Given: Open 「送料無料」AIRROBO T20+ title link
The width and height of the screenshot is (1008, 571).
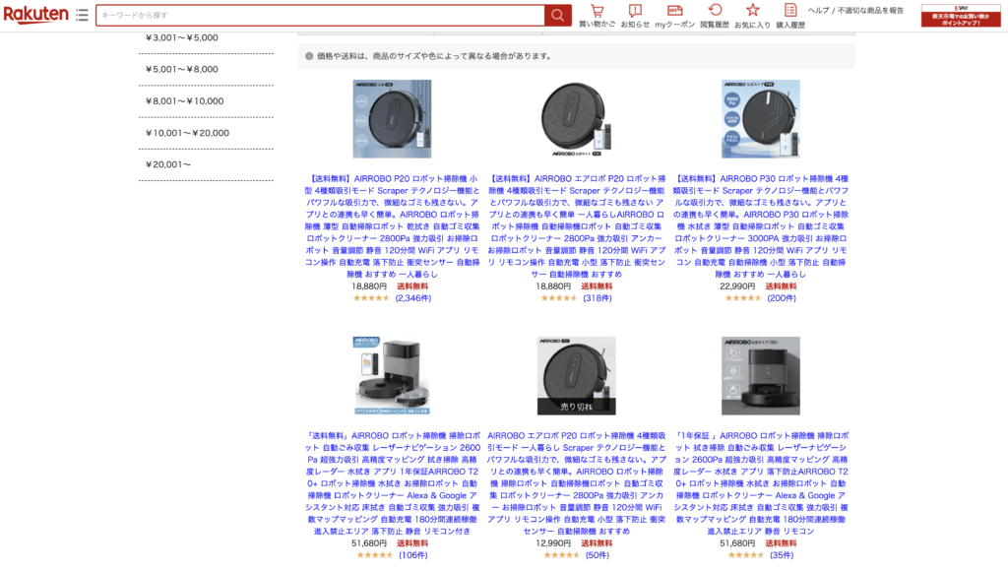Looking at the screenshot, I should (392, 483).
